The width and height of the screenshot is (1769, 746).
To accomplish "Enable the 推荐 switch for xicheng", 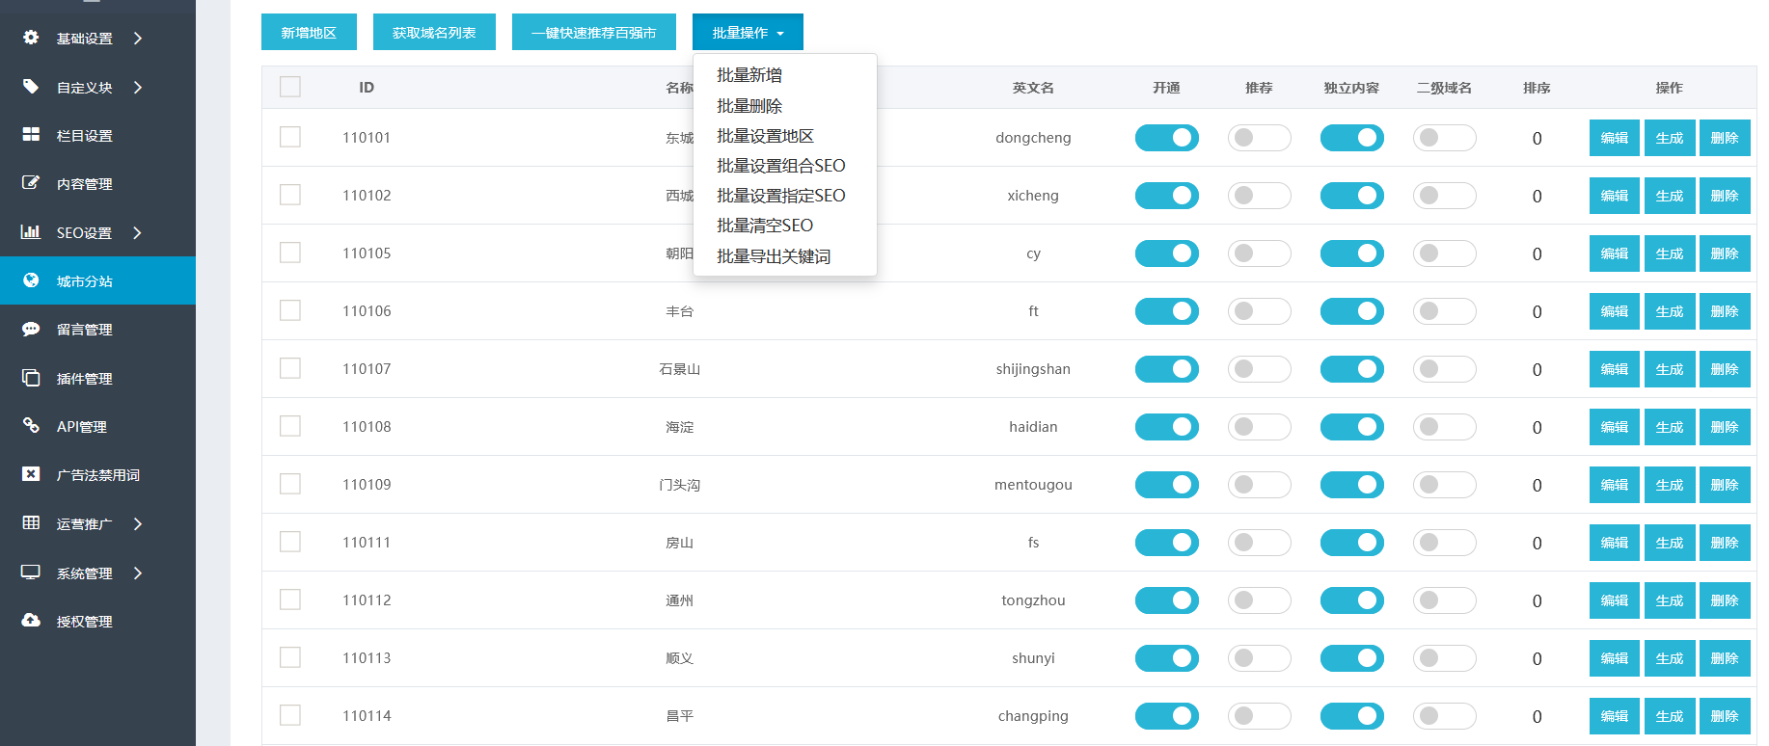I will [1260, 196].
